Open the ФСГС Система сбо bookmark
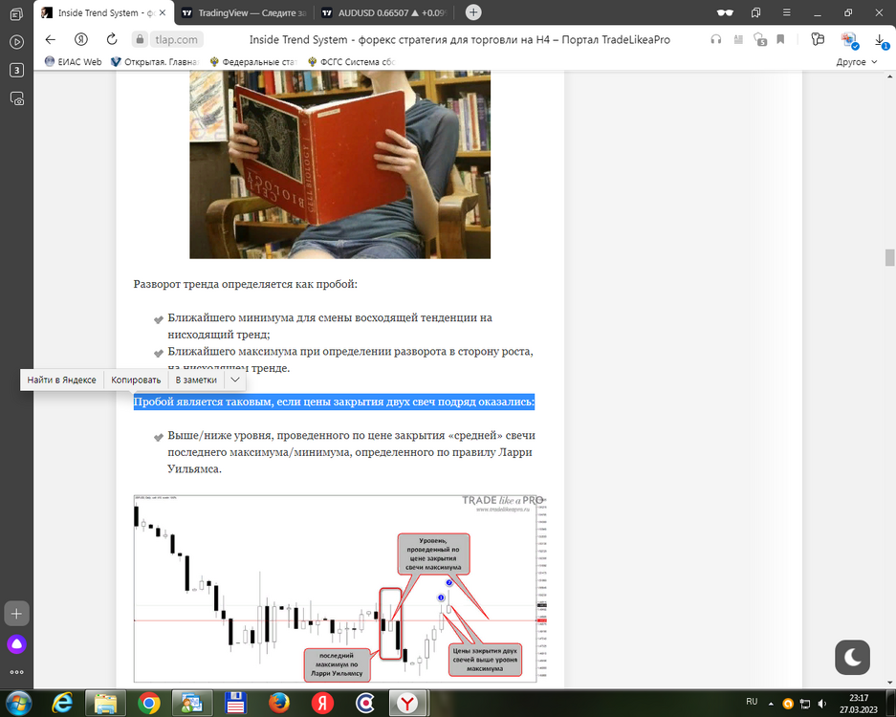Viewport: 896px width, 717px height. [x=352, y=62]
